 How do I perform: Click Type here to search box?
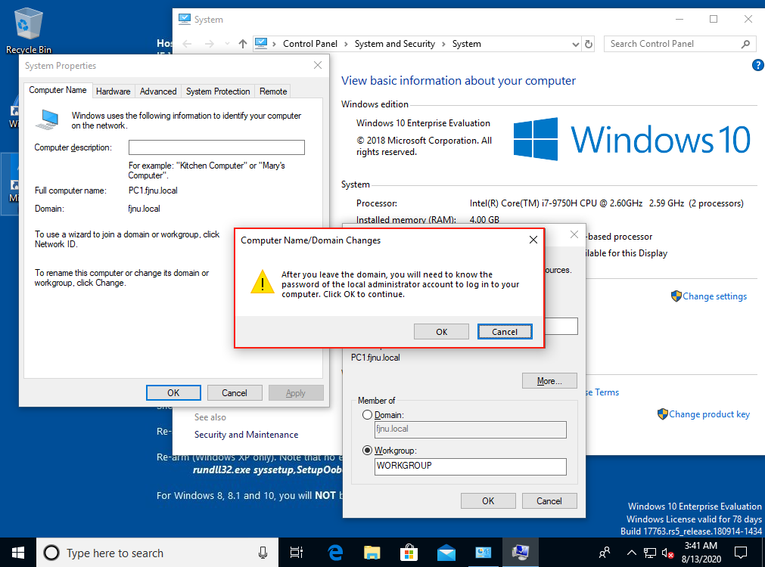point(157,553)
